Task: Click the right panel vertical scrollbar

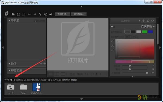Action: click(158, 34)
